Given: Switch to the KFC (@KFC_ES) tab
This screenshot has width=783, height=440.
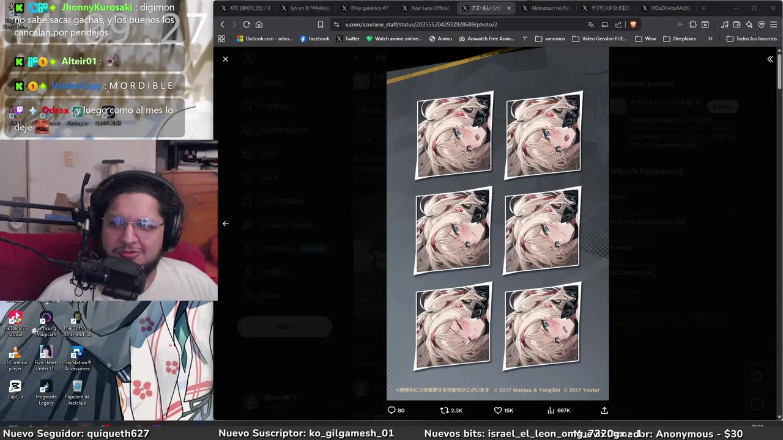Looking at the screenshot, I should (245, 8).
